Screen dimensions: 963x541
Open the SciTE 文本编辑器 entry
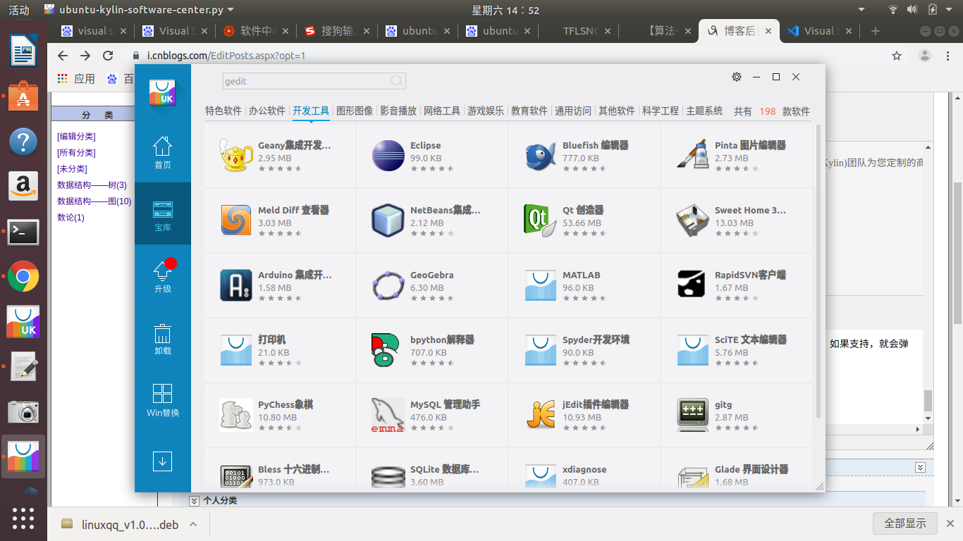(x=736, y=349)
